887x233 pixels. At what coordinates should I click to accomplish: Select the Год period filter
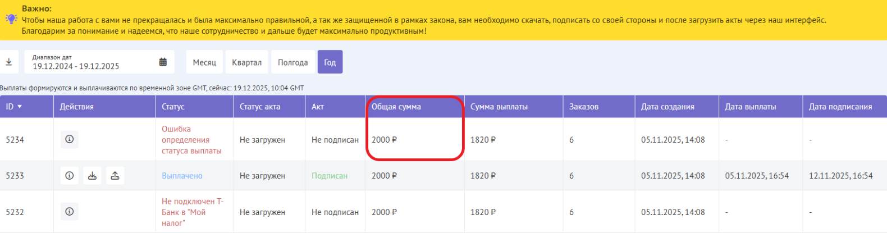point(330,62)
